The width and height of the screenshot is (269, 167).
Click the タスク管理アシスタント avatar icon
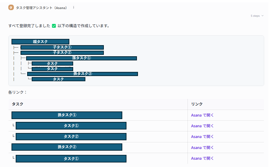[11, 8]
